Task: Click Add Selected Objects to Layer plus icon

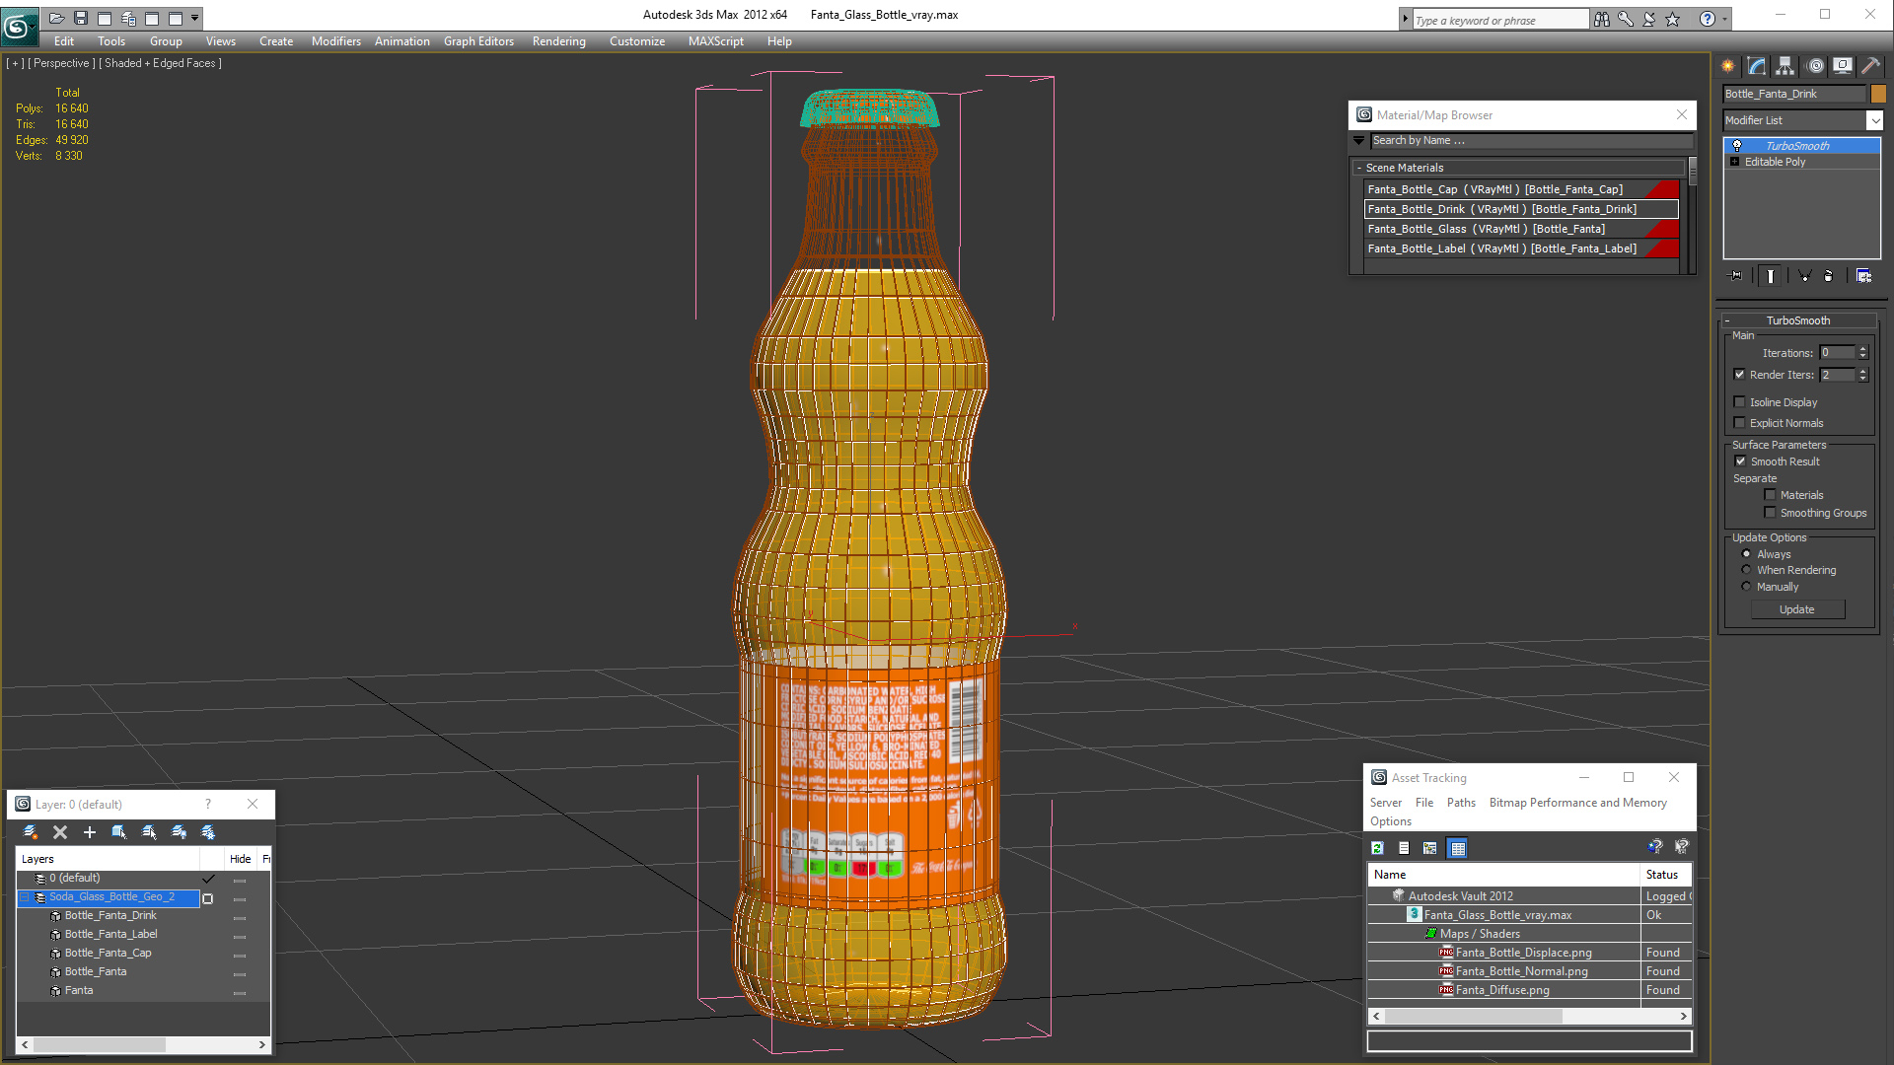Action: [90, 832]
